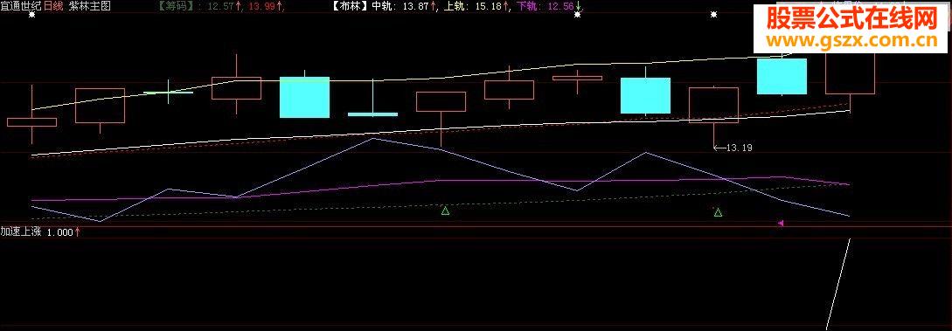The image size is (952, 331).
Task: Click the green triangle marker below the 13.19 candle
Action: 719,212
